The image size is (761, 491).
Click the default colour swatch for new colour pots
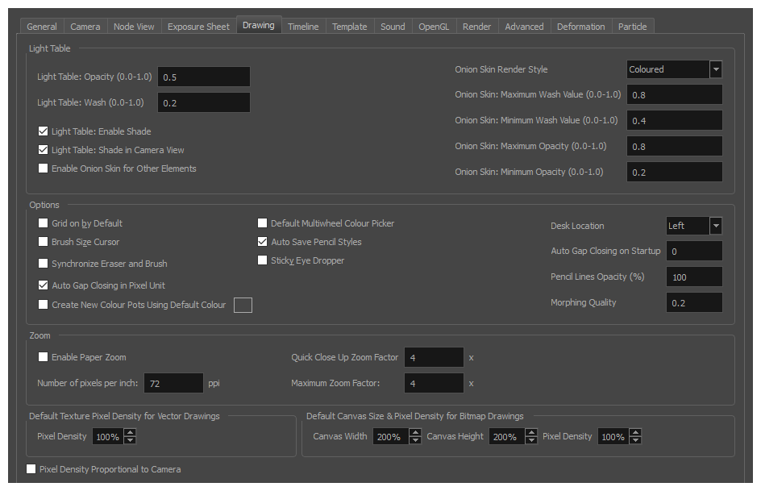pos(243,305)
